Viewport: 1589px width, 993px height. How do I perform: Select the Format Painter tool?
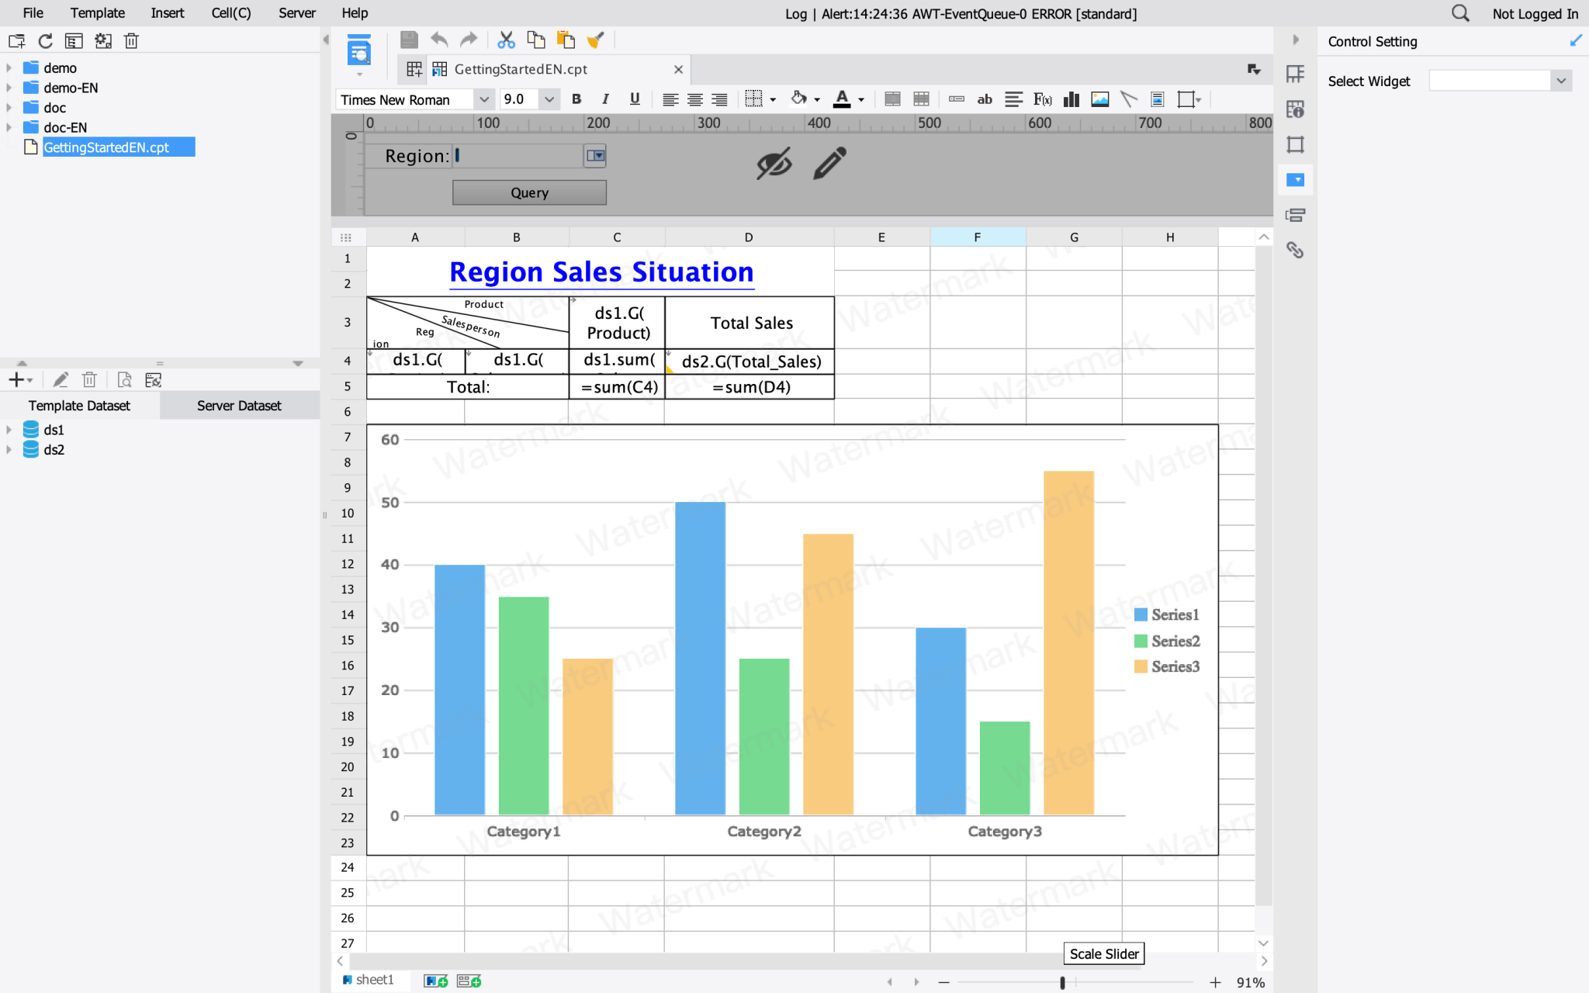tap(596, 40)
